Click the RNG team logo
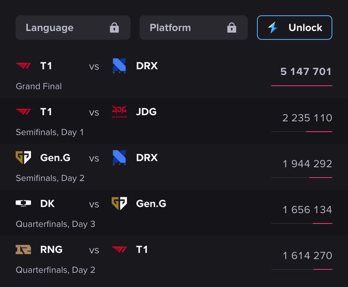 point(23,249)
